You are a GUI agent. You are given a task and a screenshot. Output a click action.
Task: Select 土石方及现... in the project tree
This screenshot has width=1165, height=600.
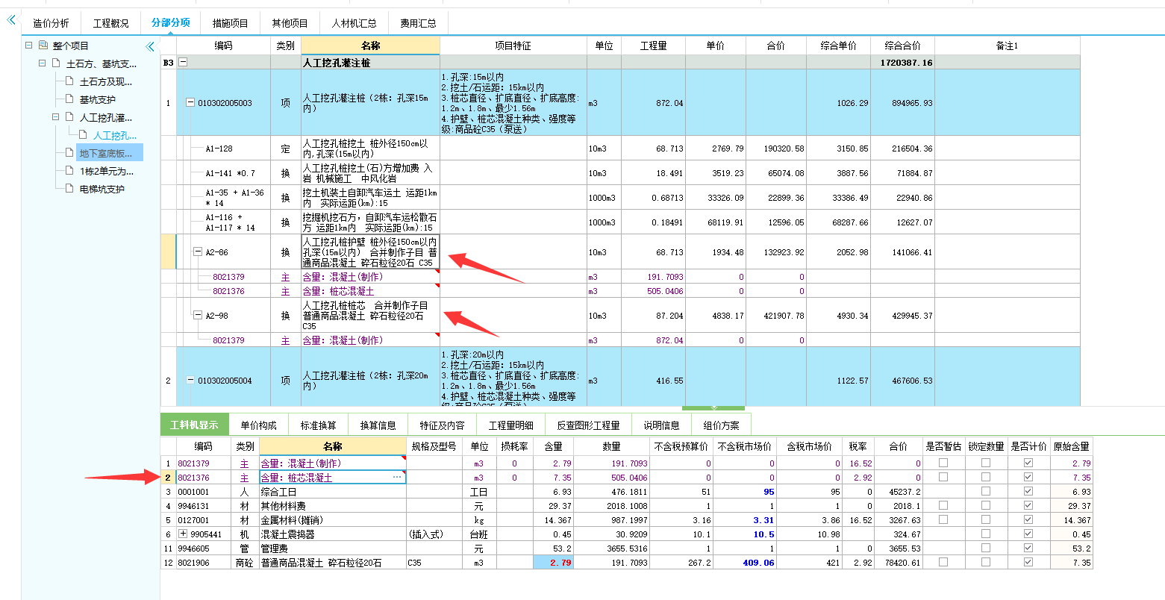pyautogui.click(x=106, y=81)
